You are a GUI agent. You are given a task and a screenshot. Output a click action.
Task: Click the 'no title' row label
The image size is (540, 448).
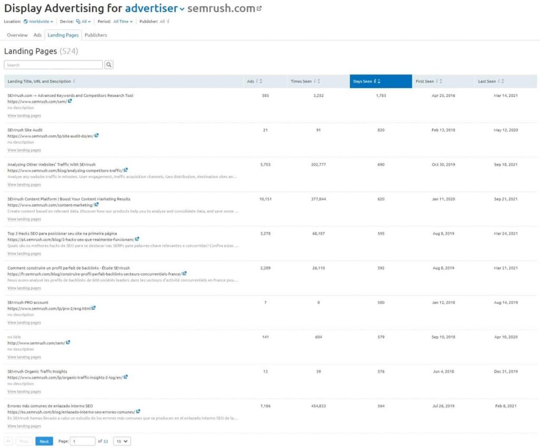click(x=14, y=337)
